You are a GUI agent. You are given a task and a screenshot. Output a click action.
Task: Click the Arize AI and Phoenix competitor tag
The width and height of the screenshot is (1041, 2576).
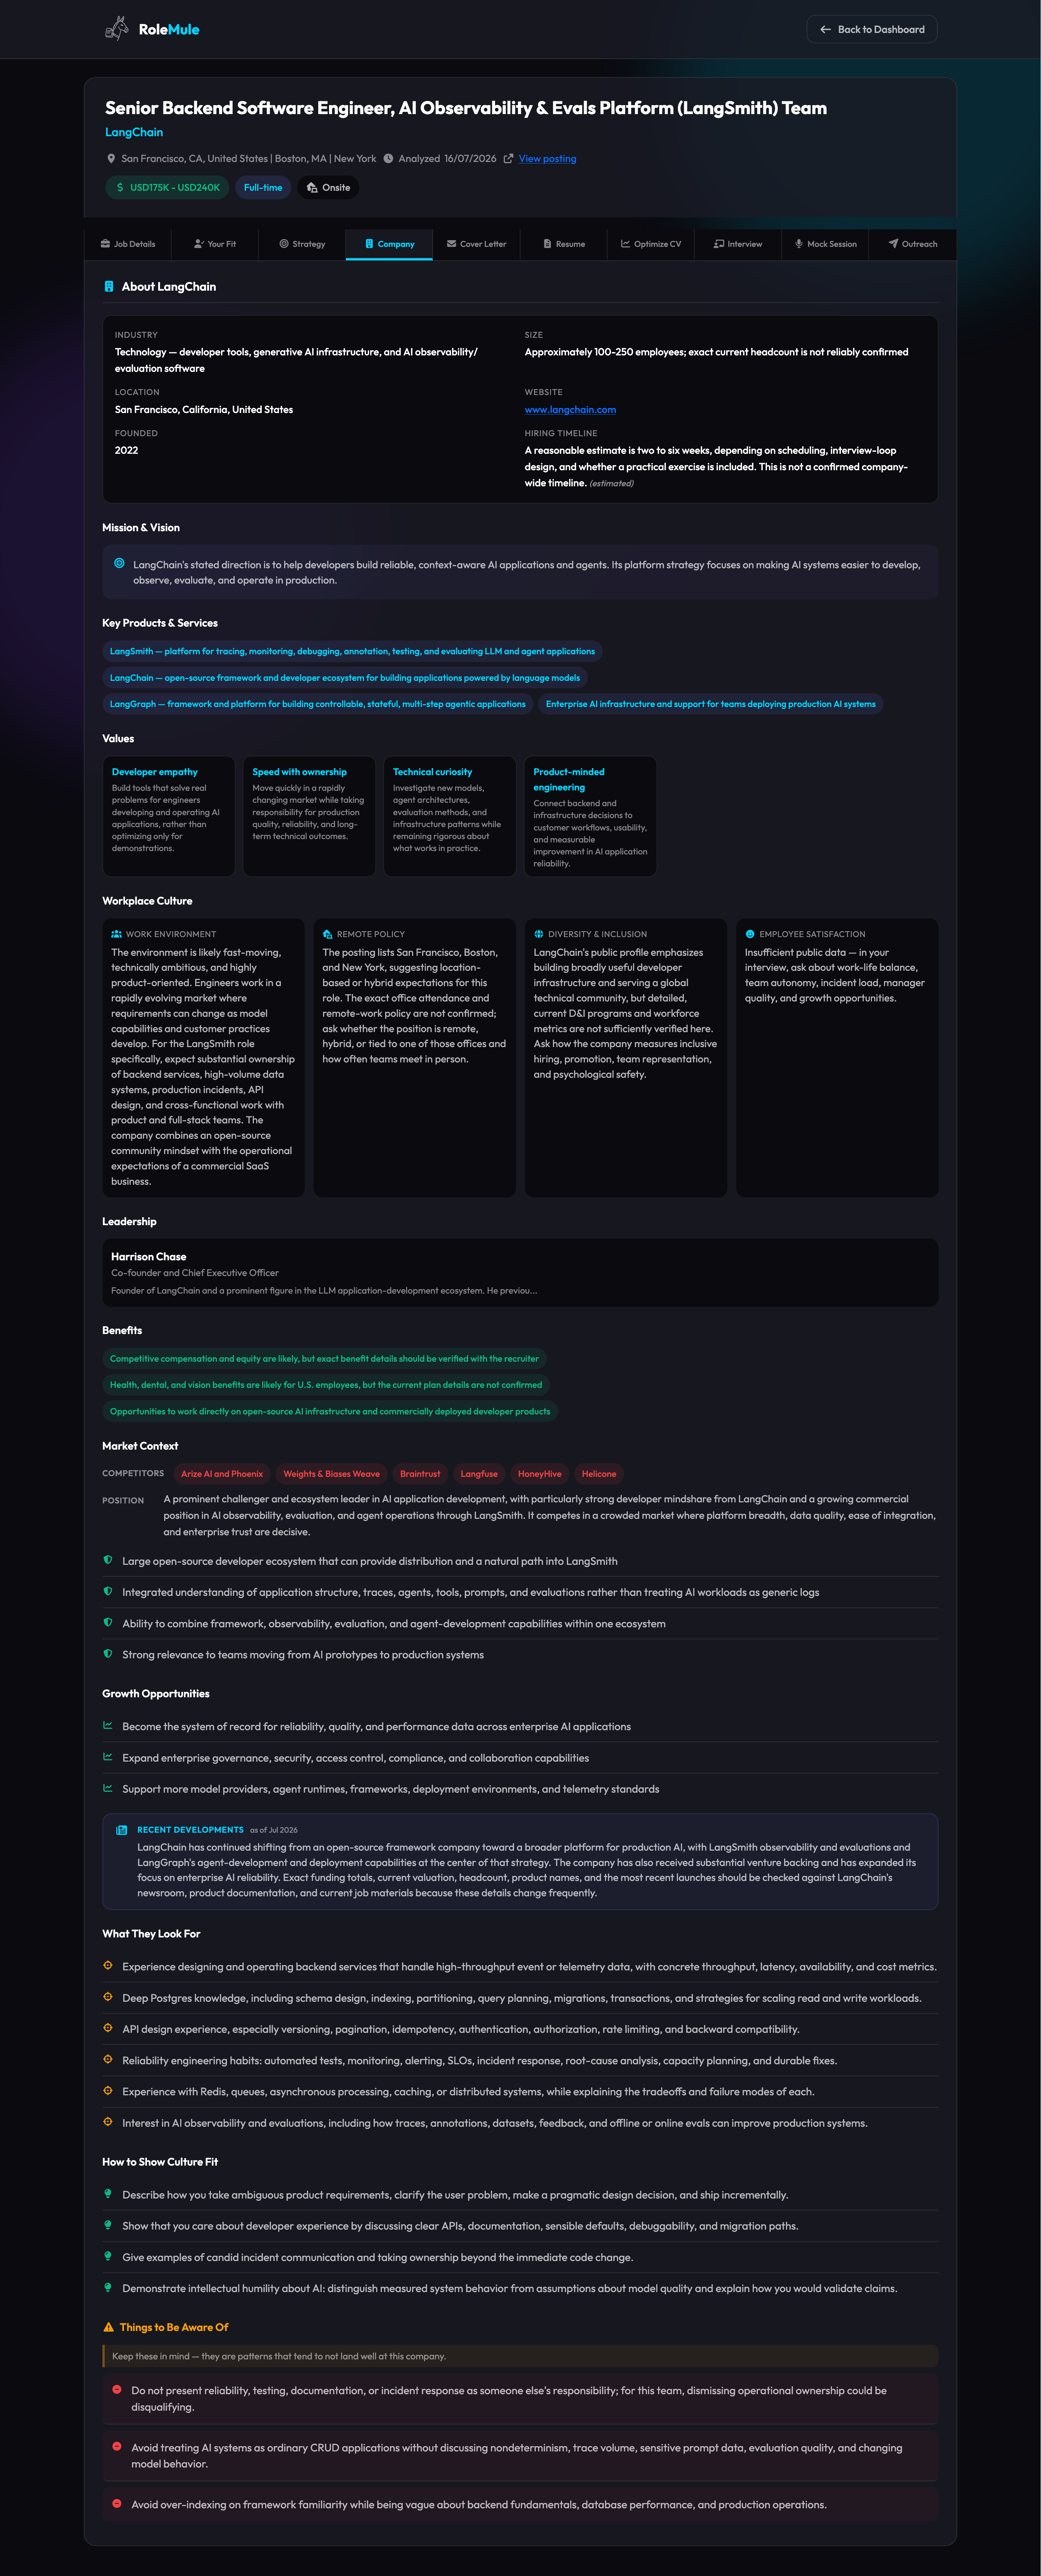click(222, 1474)
